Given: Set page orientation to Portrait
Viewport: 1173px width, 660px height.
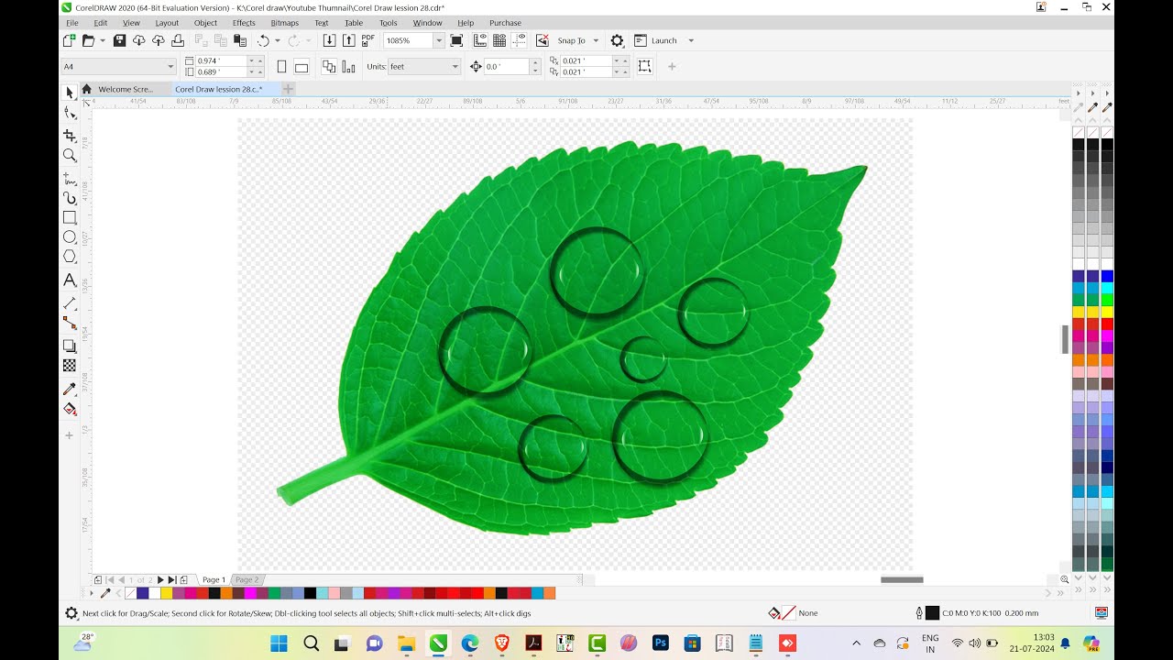Looking at the screenshot, I should pyautogui.click(x=281, y=67).
